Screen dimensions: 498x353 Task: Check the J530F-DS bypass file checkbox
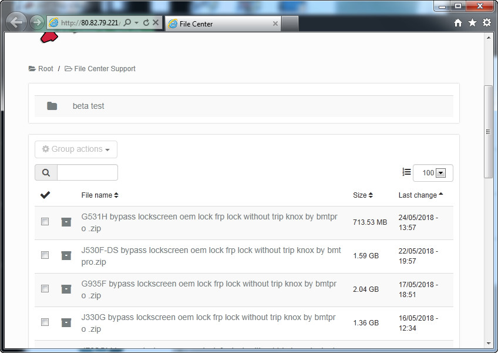point(45,255)
